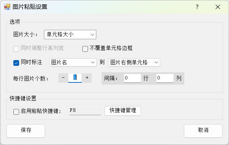
Task: Click the 取消 button
Action: 203,131
